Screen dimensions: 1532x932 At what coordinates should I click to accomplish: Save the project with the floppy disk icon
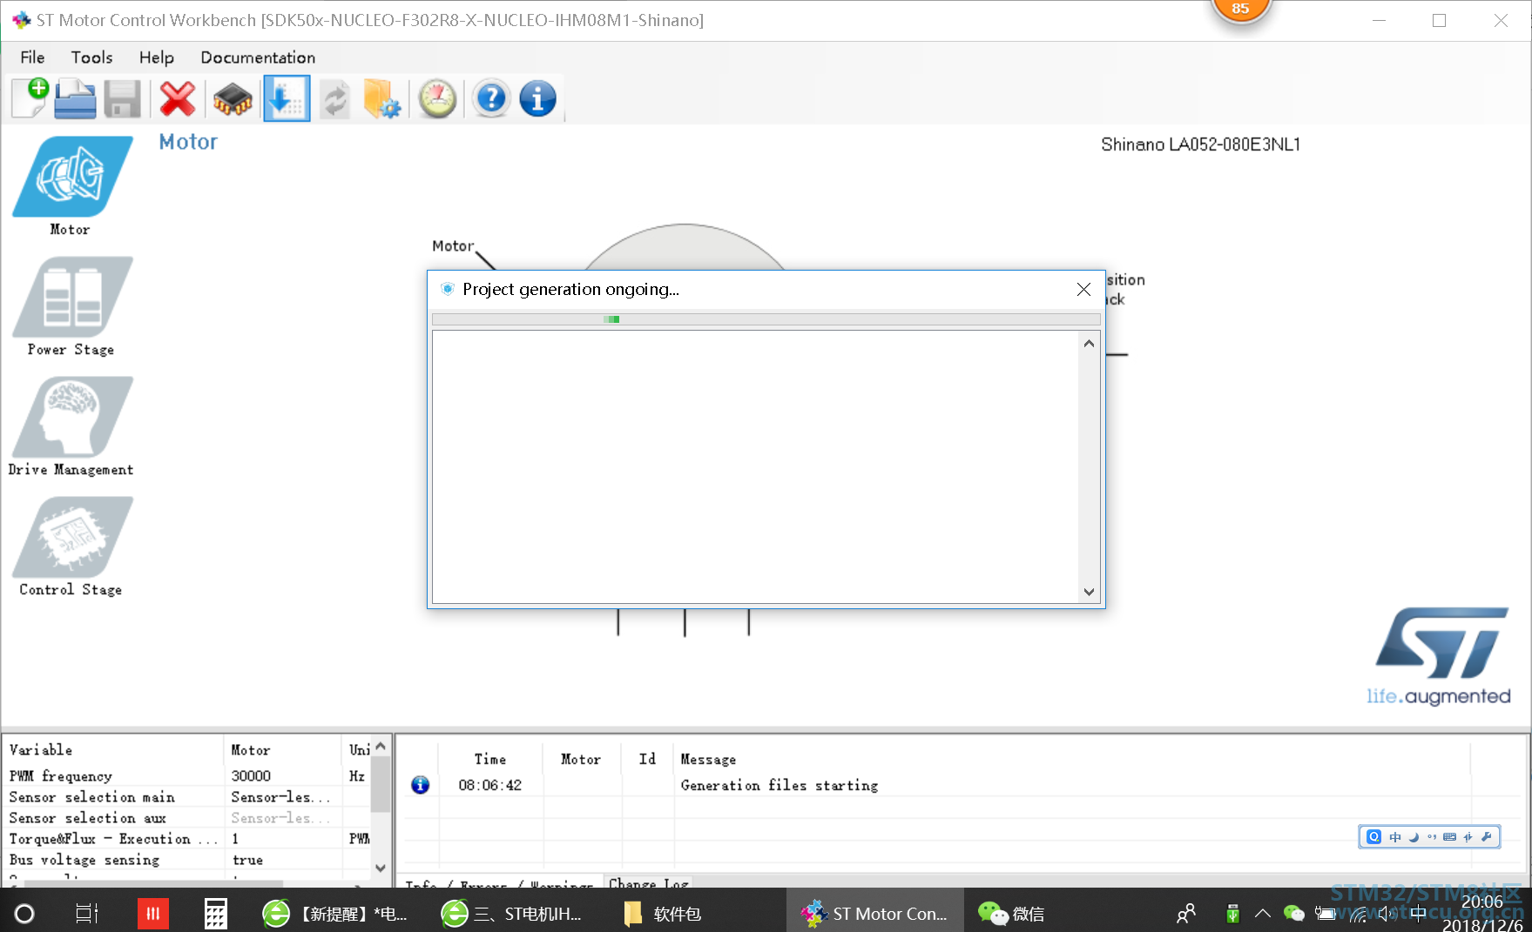[x=123, y=98]
